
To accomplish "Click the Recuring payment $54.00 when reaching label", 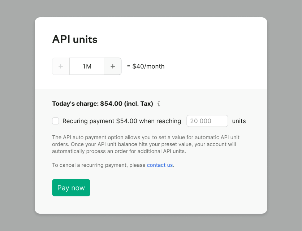I will (122, 121).
